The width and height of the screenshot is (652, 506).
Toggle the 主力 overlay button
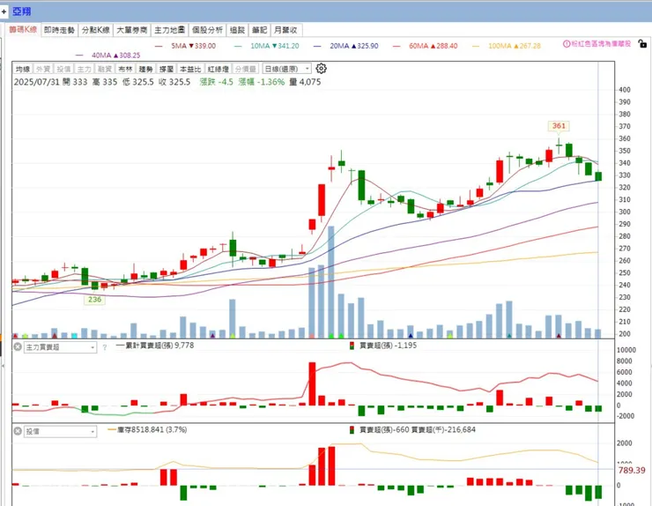pos(84,69)
